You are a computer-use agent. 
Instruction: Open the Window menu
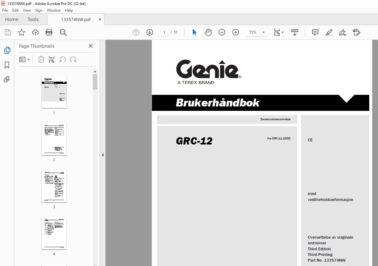coord(54,10)
